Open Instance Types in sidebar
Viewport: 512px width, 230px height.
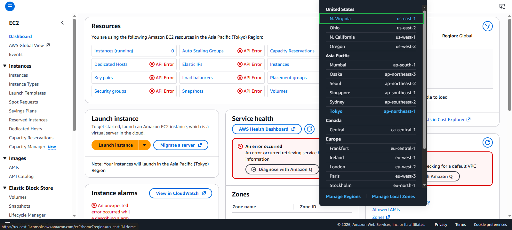click(24, 84)
